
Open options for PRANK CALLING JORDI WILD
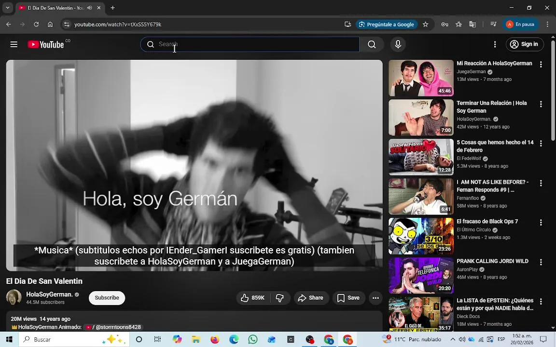(x=541, y=262)
